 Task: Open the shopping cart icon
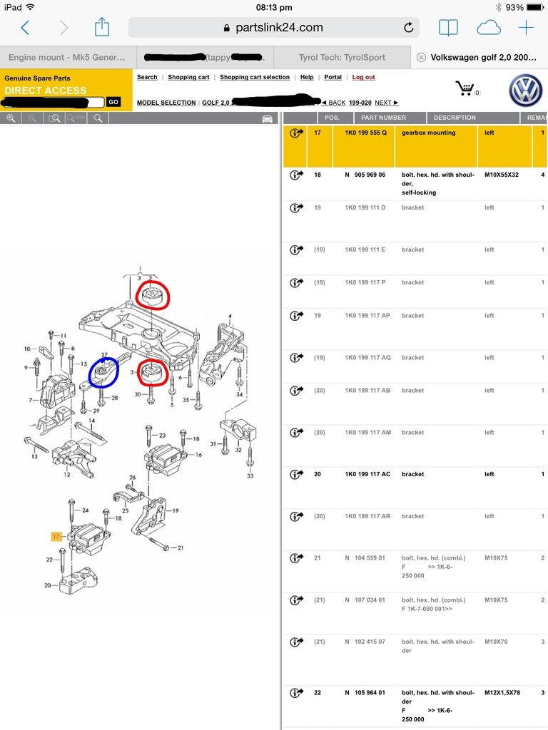coord(466,88)
